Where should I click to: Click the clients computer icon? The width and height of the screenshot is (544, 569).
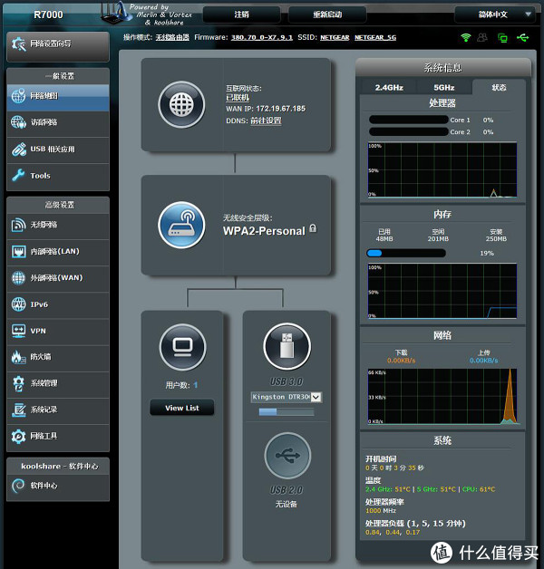pos(182,347)
